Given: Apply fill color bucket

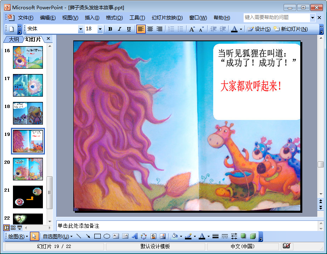Looking at the screenshot, I should pyautogui.click(x=175, y=236).
